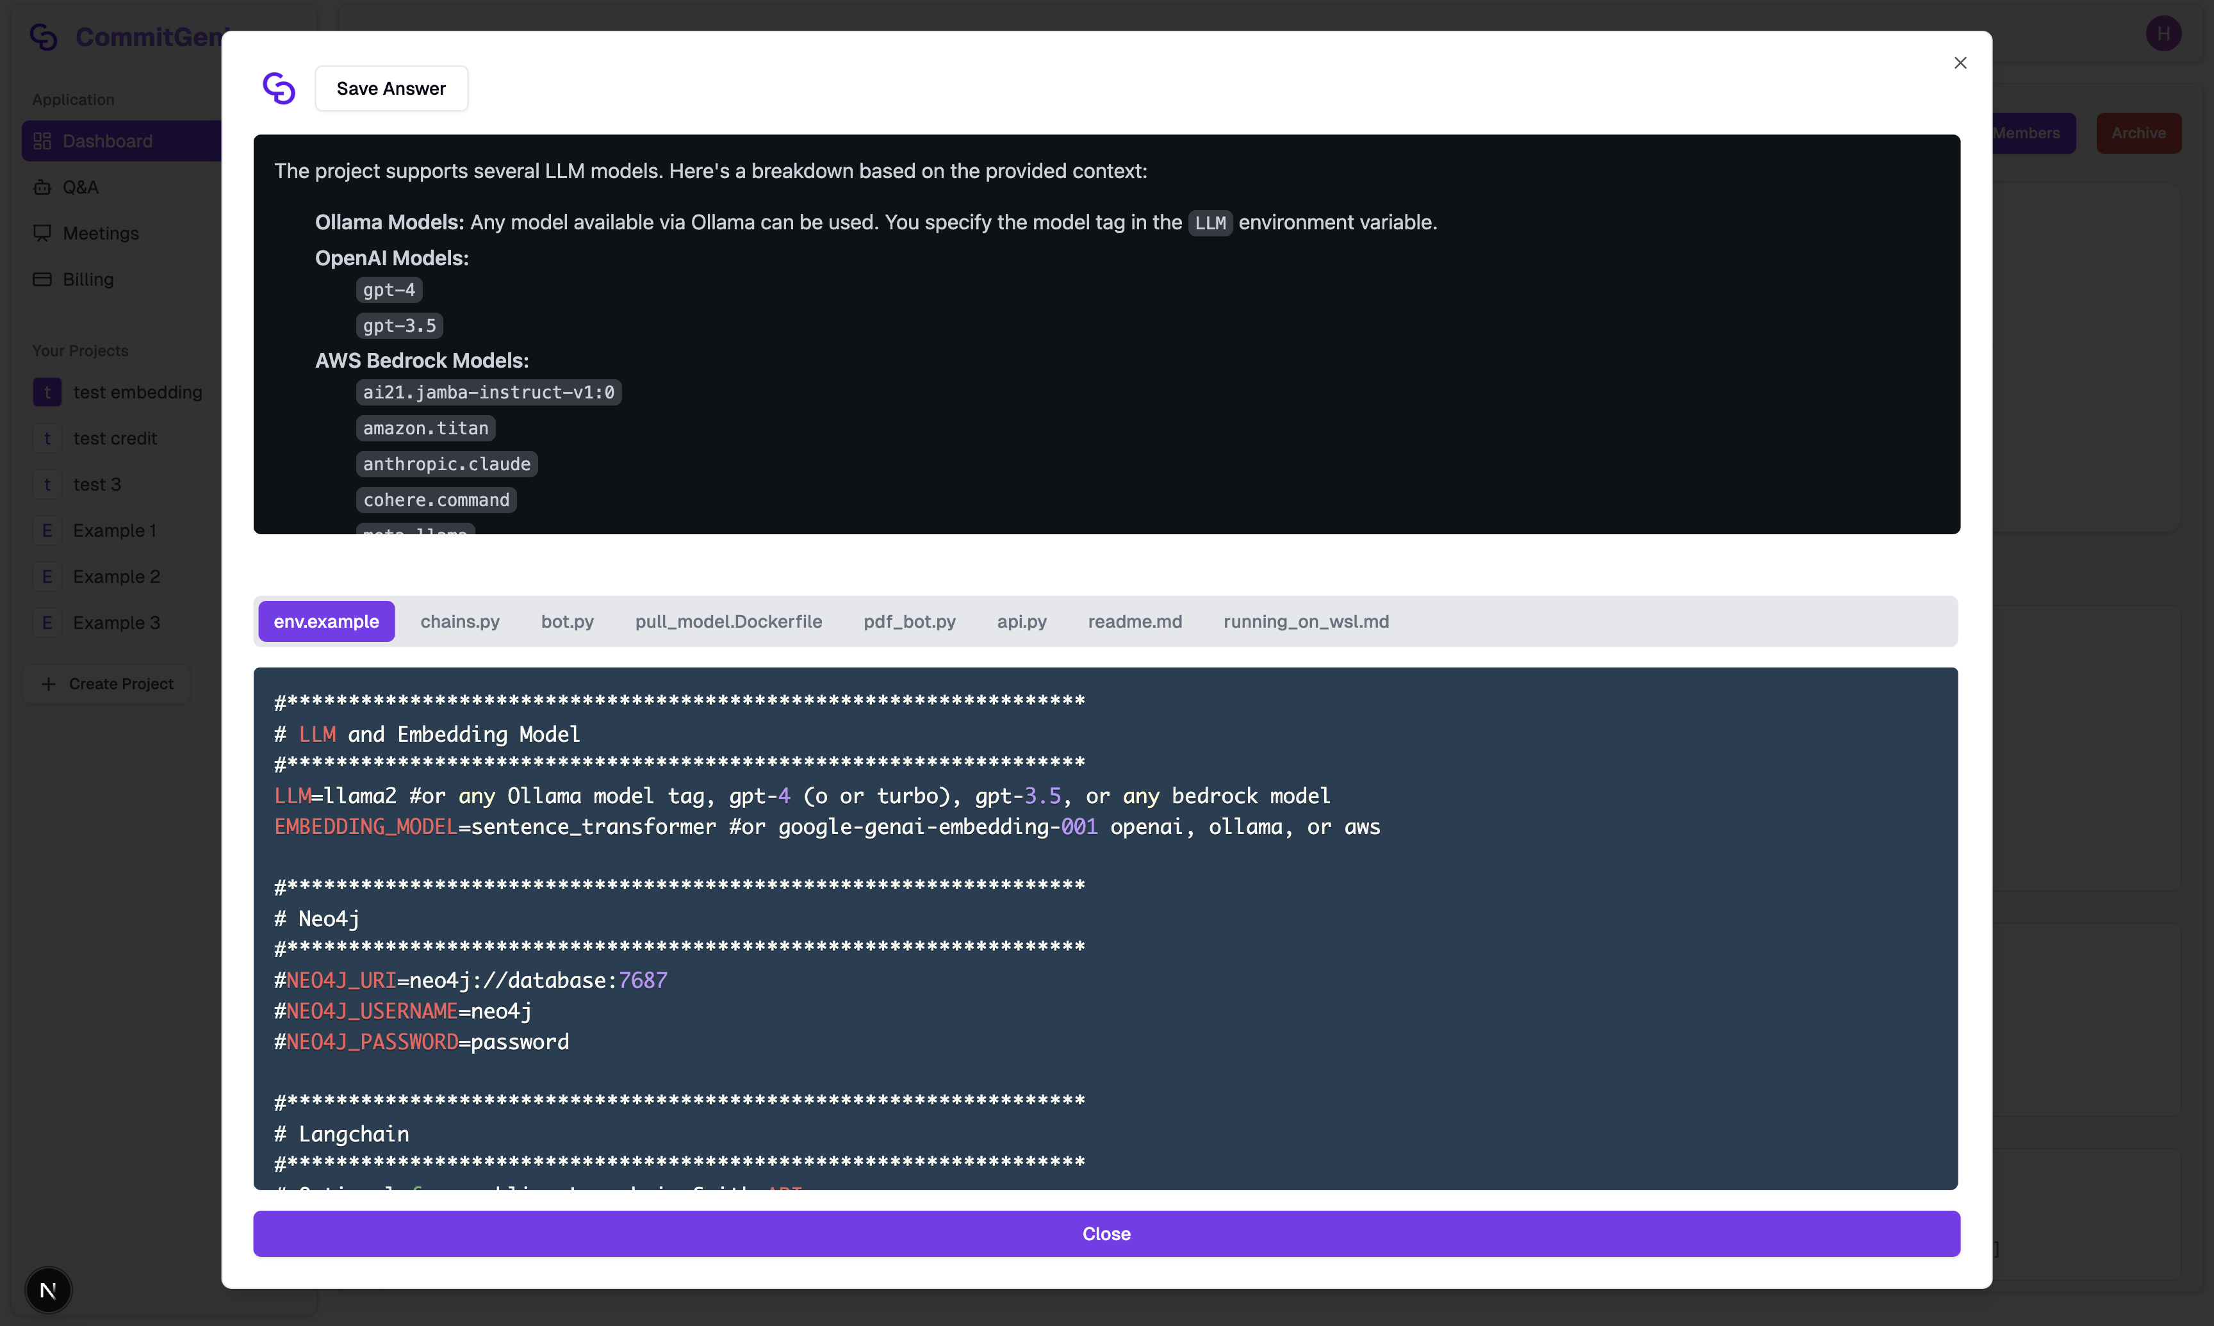Open the running_on_wsl.md tab
Image resolution: width=2214 pixels, height=1326 pixels.
pyautogui.click(x=1306, y=622)
